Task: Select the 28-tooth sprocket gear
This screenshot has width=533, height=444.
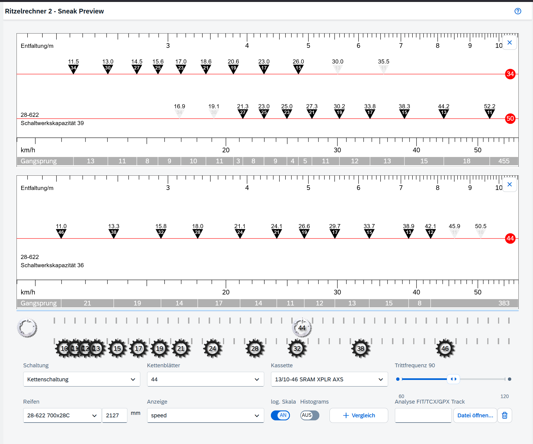Action: 255,348
